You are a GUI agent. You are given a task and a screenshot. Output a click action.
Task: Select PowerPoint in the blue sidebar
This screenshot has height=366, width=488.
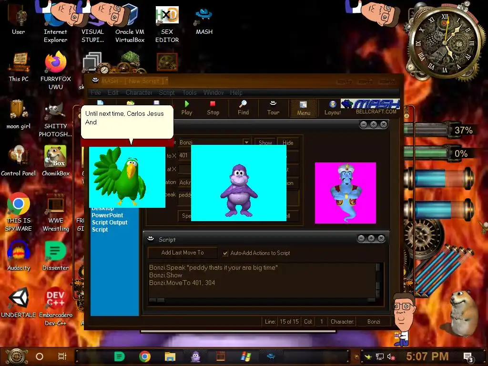(x=107, y=215)
